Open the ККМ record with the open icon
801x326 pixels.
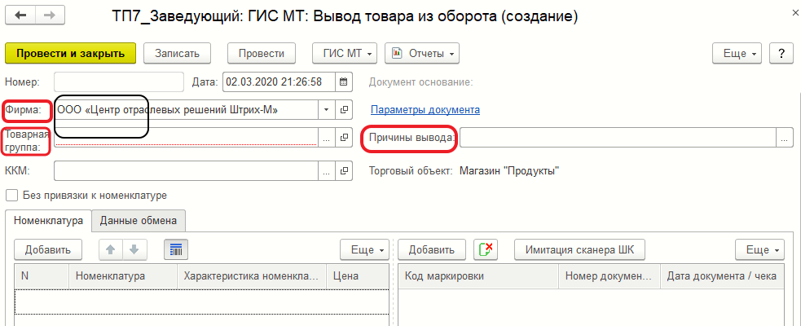(345, 170)
